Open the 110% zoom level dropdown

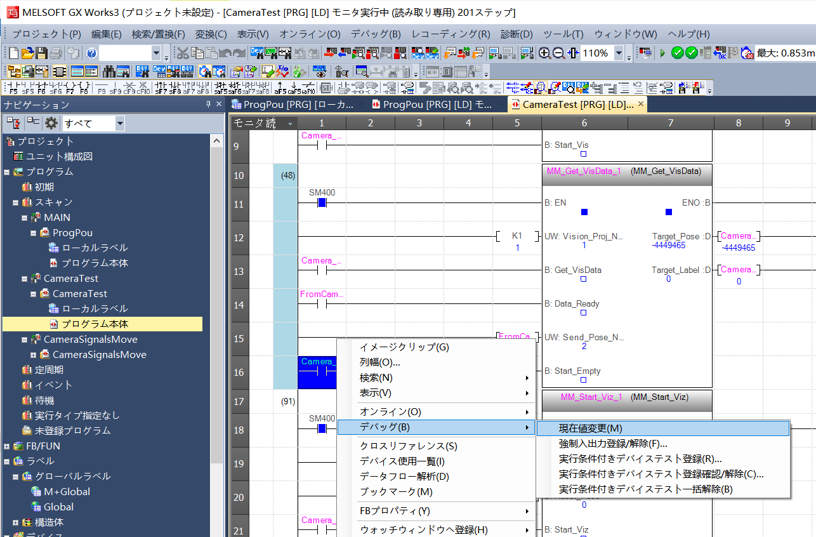[x=619, y=53]
